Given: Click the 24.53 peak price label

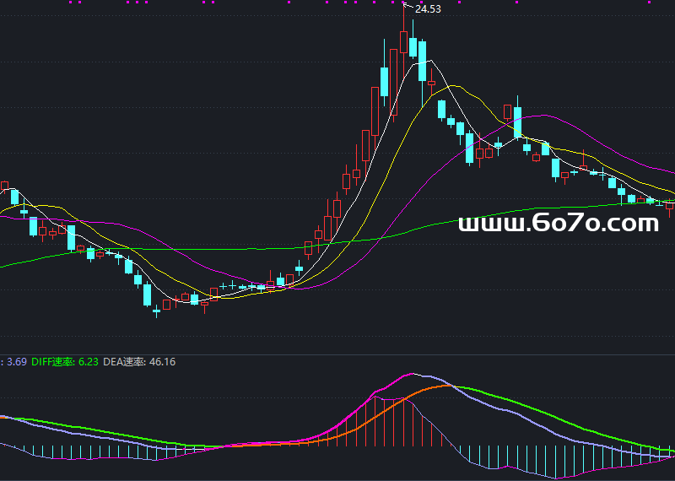Looking at the screenshot, I should 428,9.
